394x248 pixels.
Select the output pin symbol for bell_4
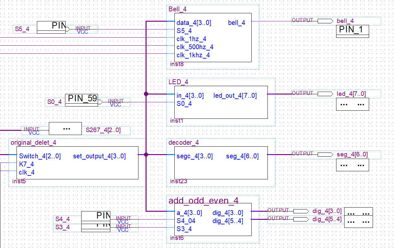325,21
